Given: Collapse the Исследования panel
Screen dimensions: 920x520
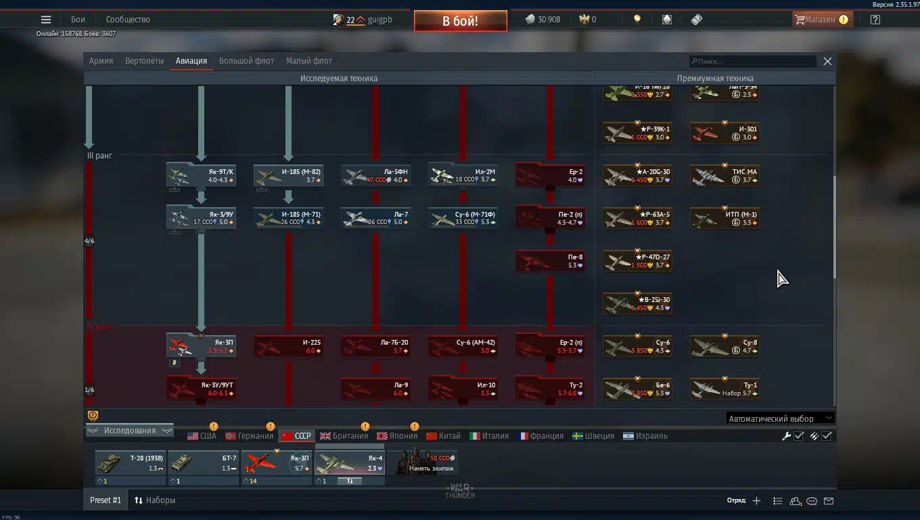Looking at the screenshot, I should [129, 431].
